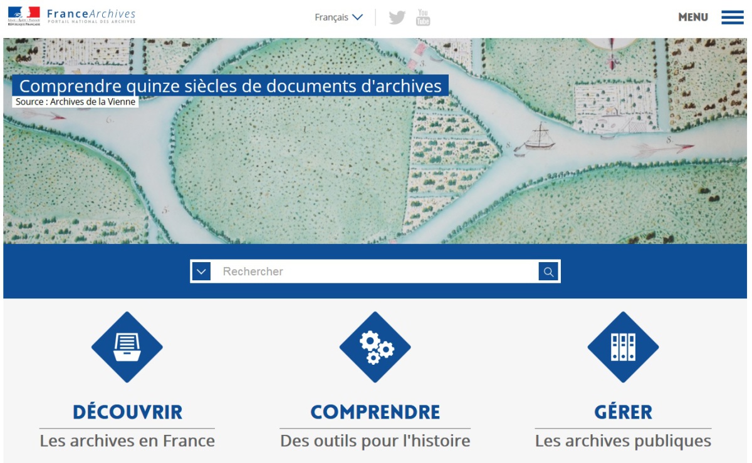This screenshot has width=752, height=463.
Task: Expand the search scope chevron dropdown
Action: coord(201,272)
